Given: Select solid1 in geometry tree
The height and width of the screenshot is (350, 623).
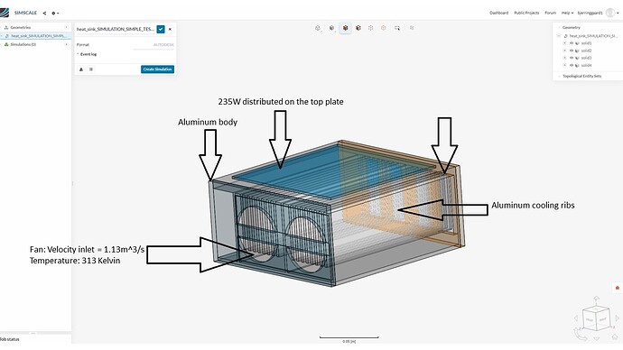Looking at the screenshot, I should 587,43.
